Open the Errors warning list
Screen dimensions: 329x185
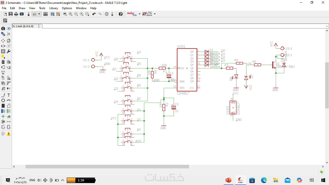pyautogui.click(x=8, y=134)
